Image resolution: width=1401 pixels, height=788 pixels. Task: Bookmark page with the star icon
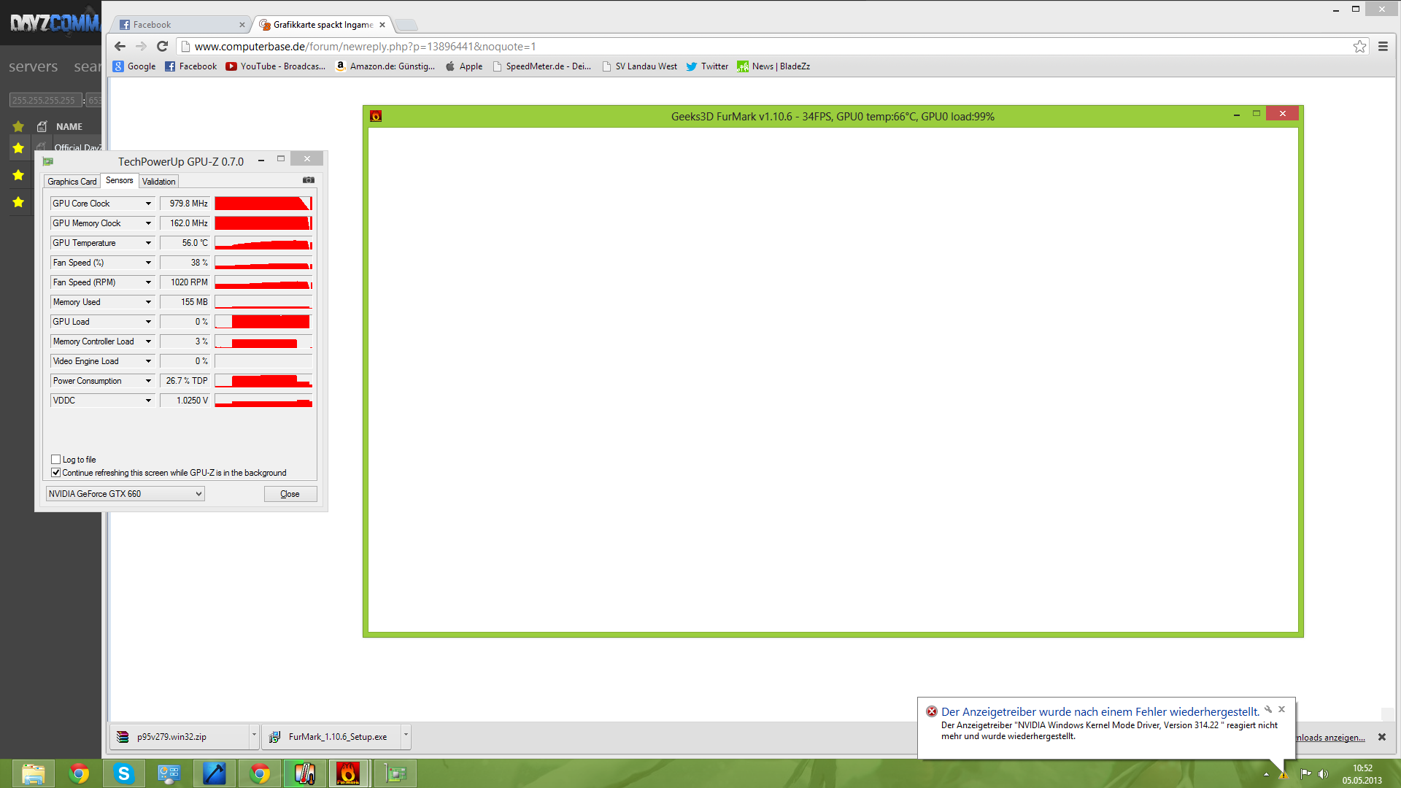[1359, 47]
